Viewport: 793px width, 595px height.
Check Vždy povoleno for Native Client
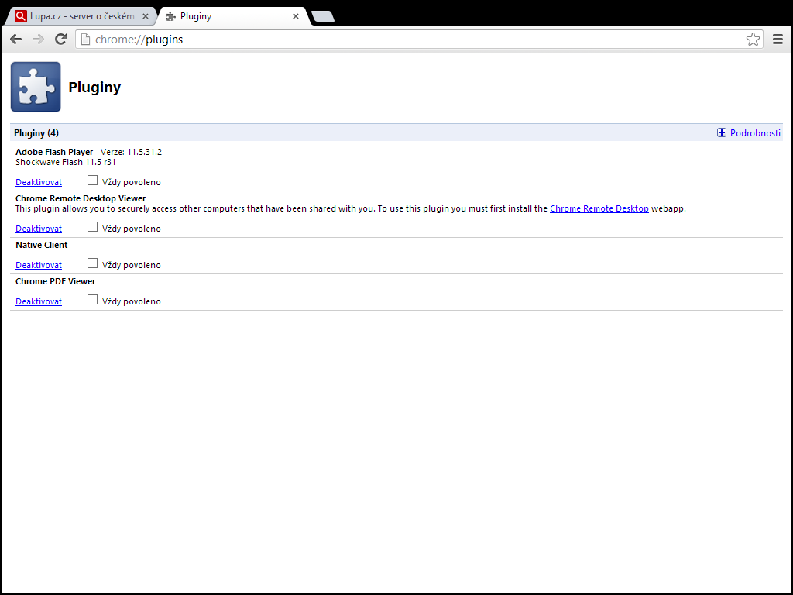click(x=92, y=263)
